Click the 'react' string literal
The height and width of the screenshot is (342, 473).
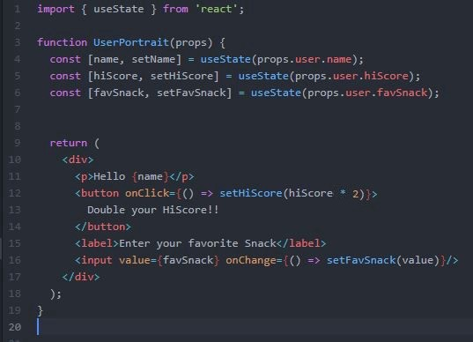click(x=217, y=9)
